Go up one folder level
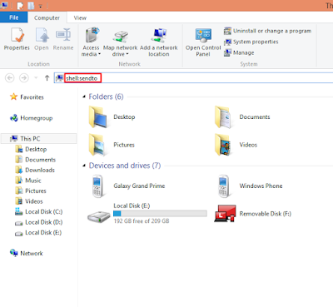The image size is (333, 307). 47,78
